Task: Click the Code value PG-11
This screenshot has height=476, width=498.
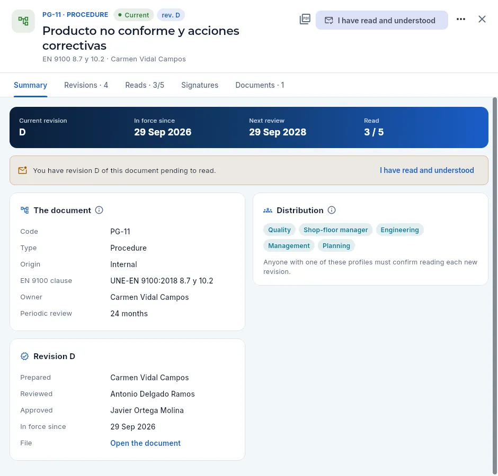Action: point(120,232)
